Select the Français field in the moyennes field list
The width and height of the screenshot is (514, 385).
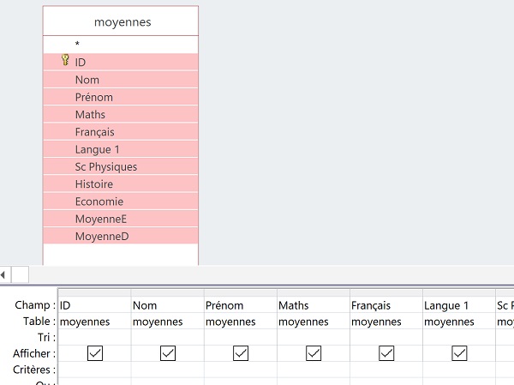(121, 131)
